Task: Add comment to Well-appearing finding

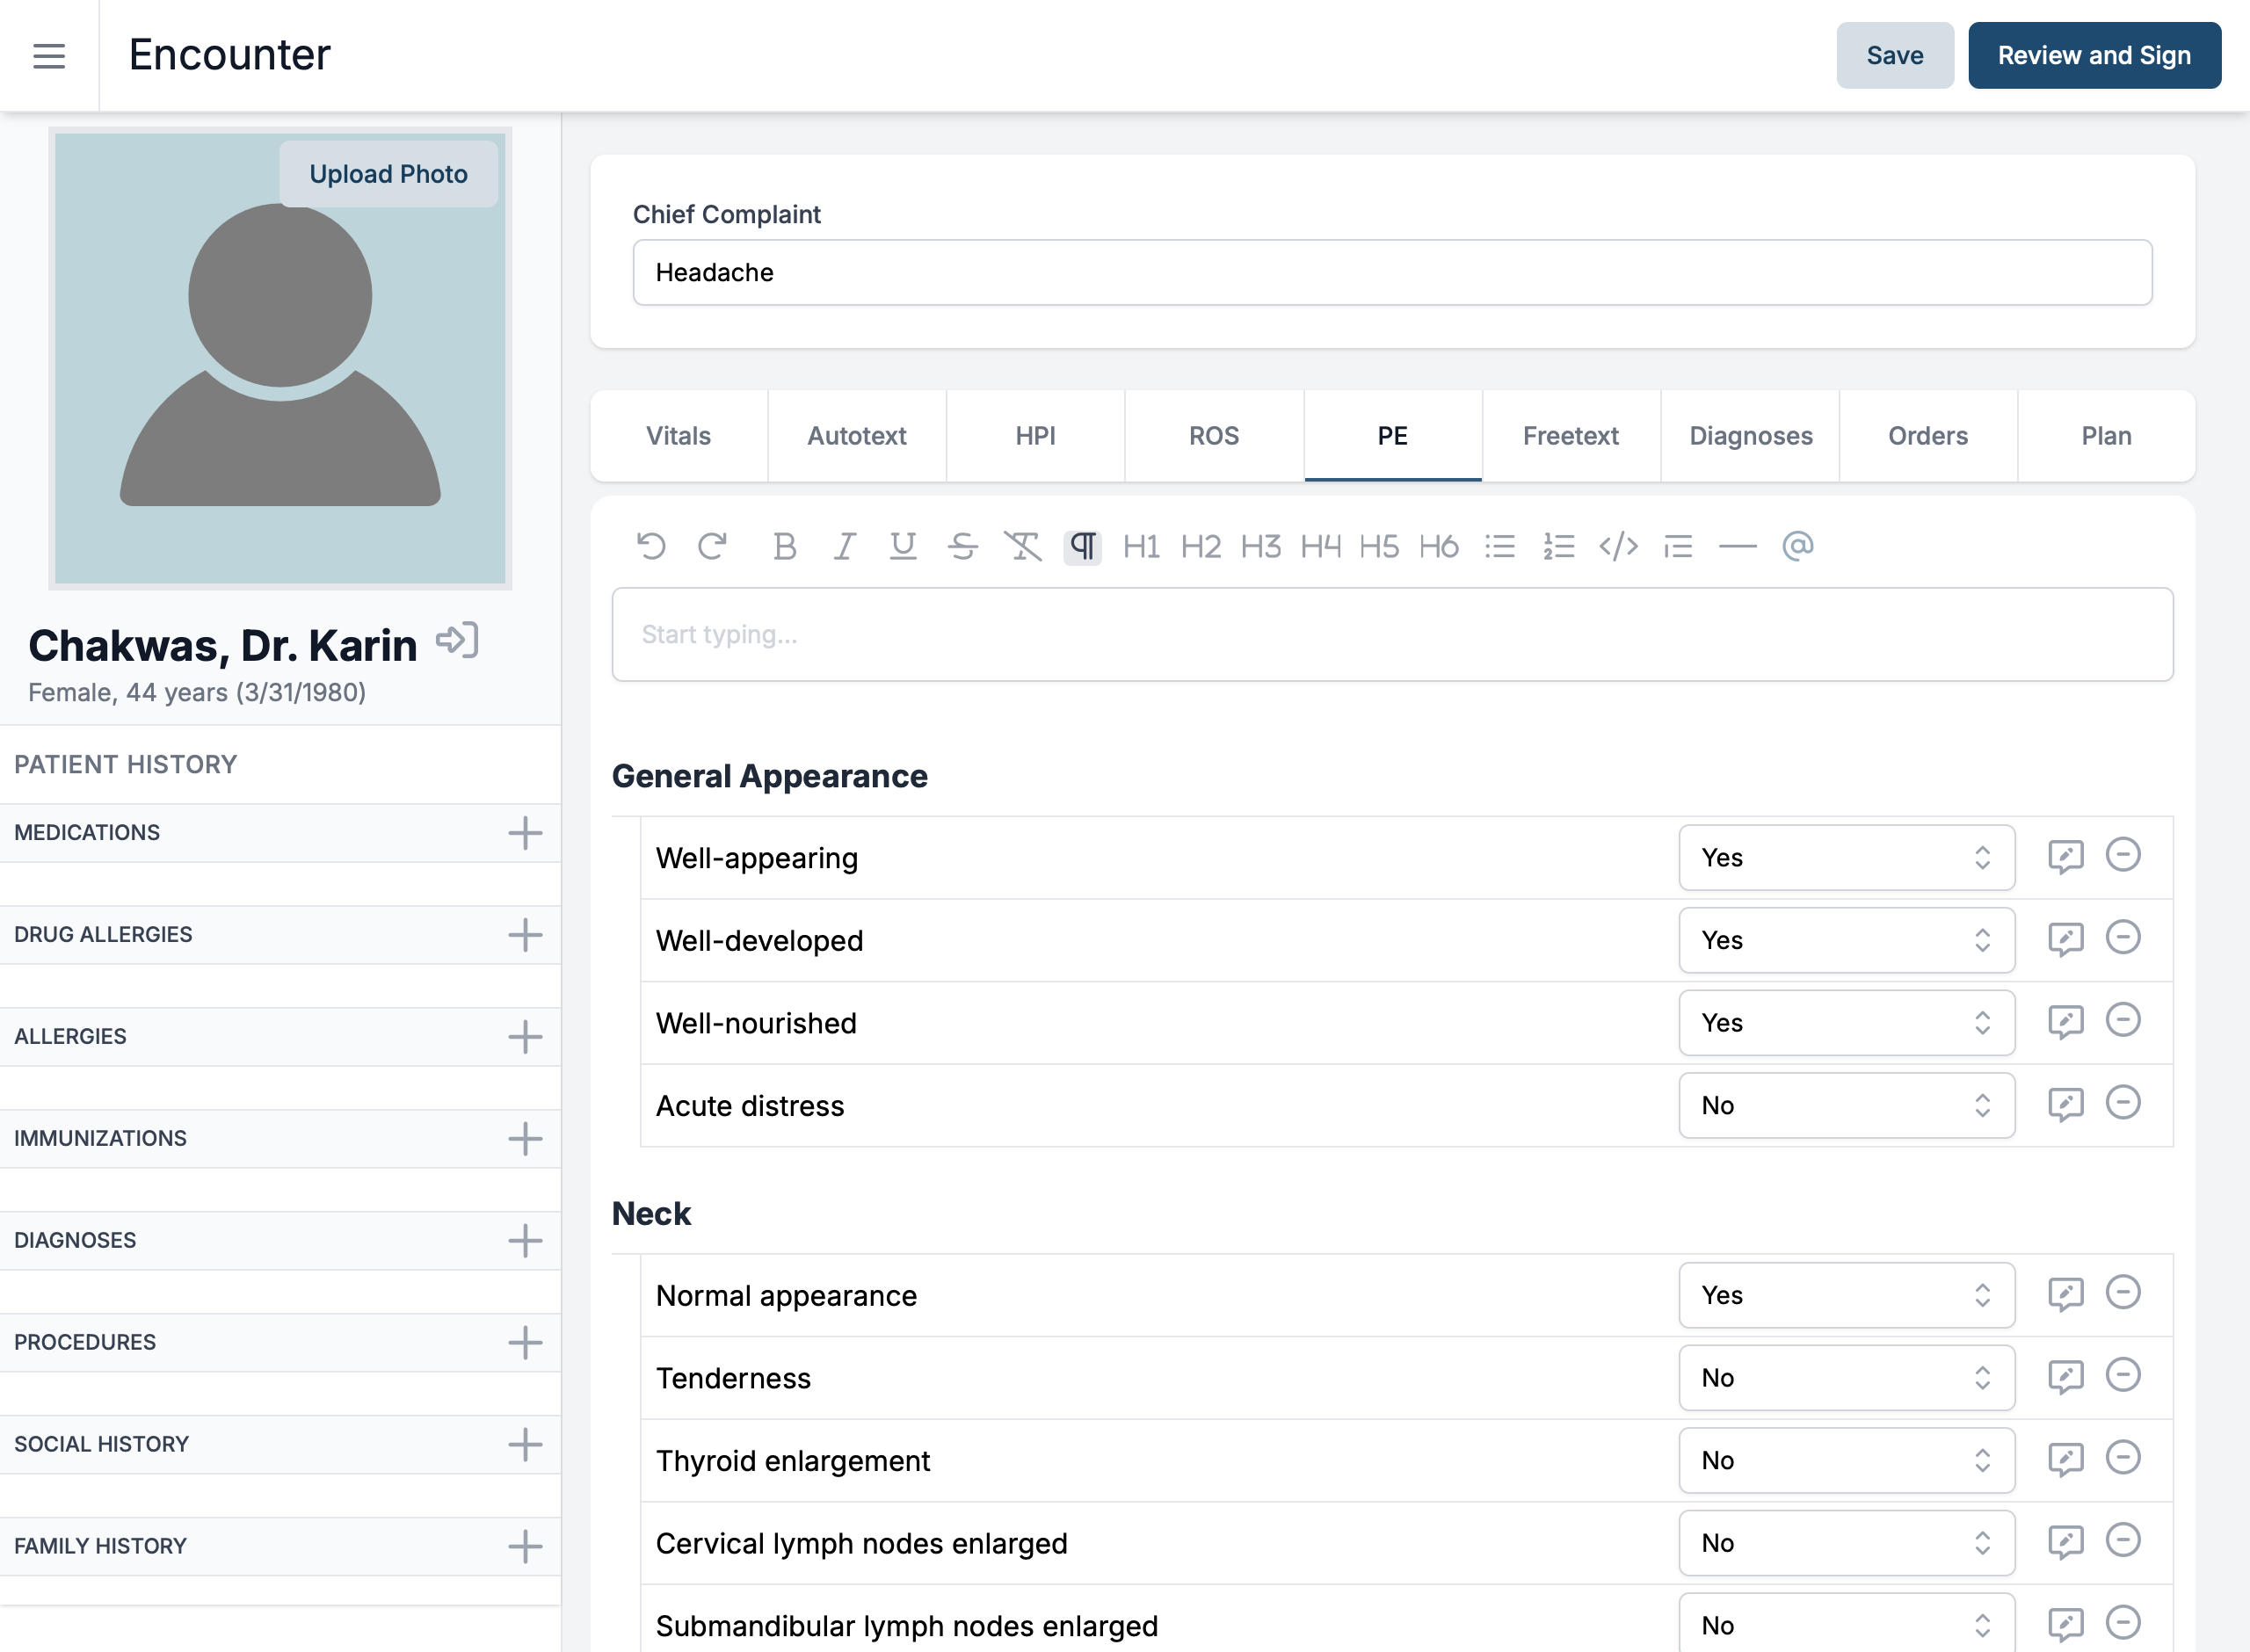Action: point(2065,857)
